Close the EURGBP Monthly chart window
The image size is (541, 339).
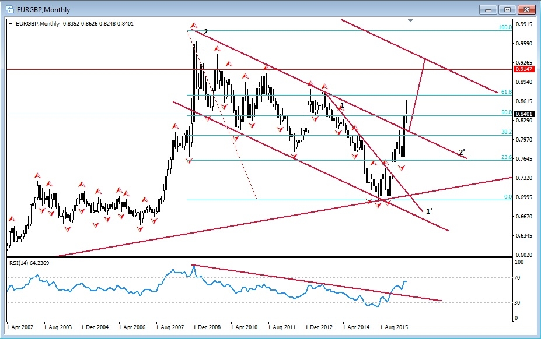(526, 9)
